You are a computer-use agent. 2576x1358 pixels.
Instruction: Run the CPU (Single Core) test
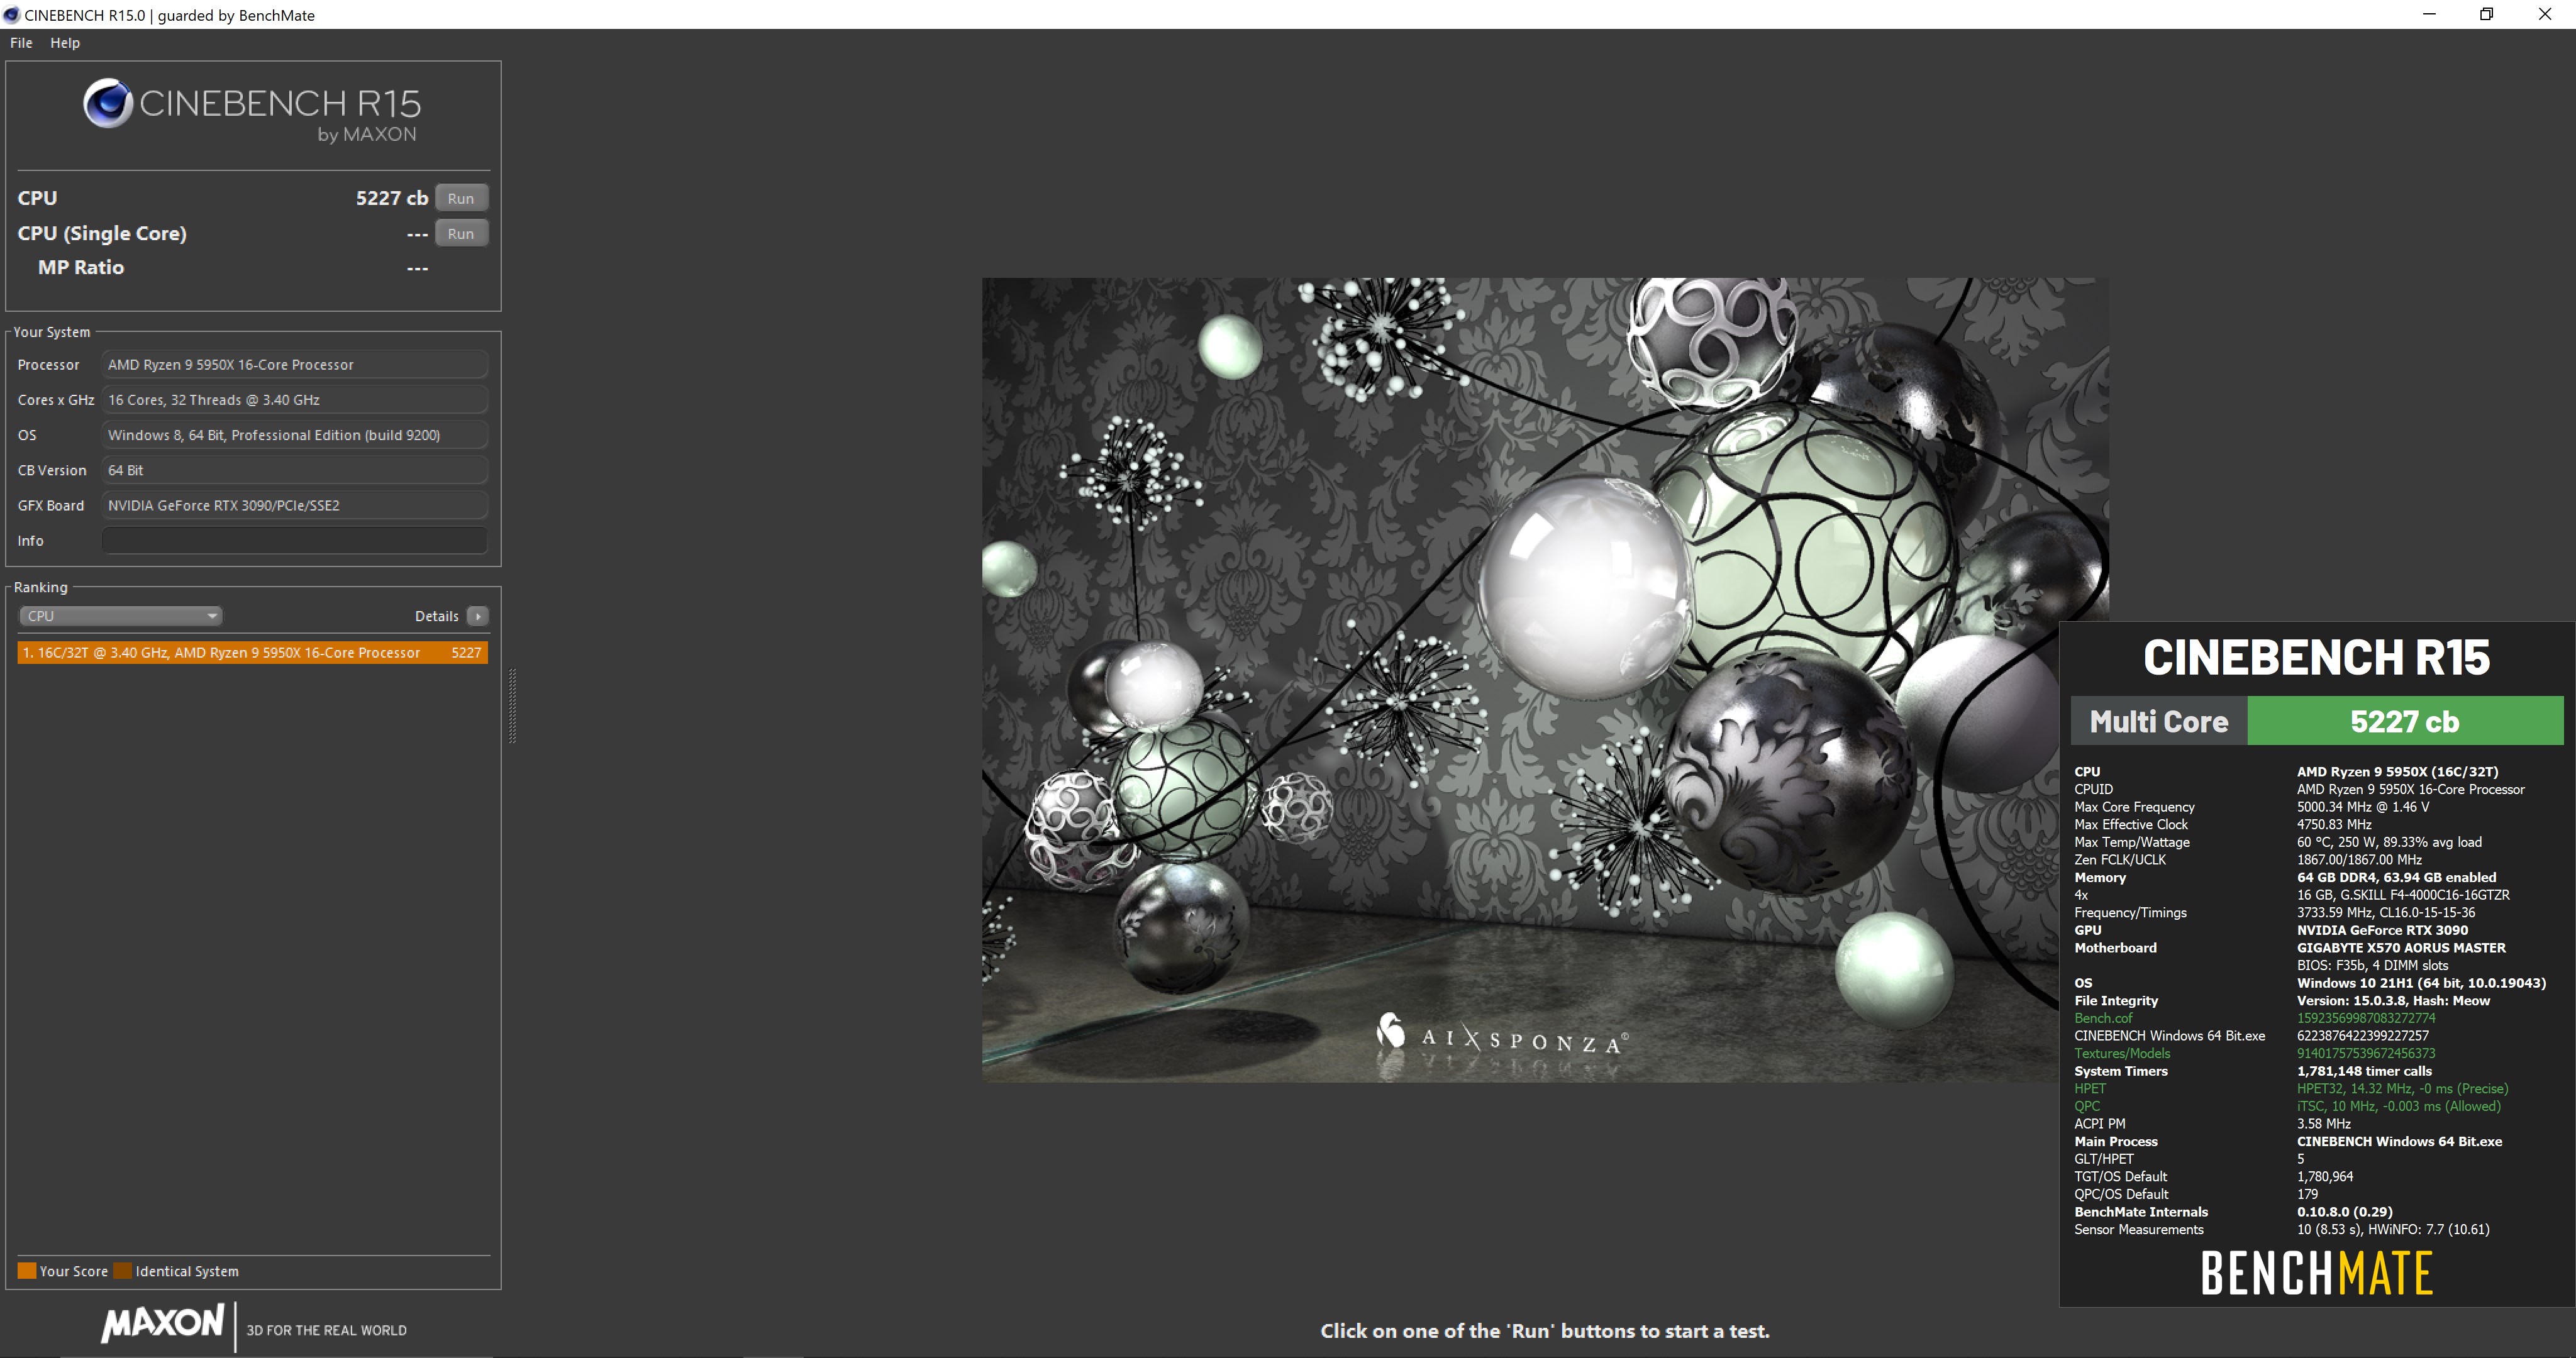(x=461, y=233)
